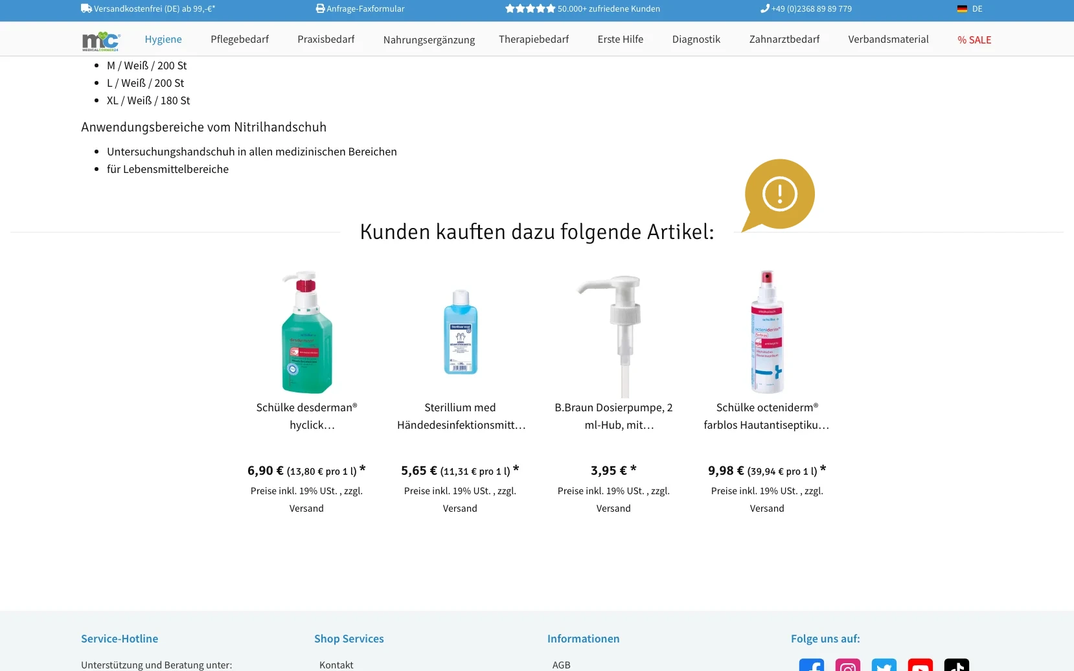Click the Schülke octeniderm farblos title
The height and width of the screenshot is (671, 1074).
tap(767, 416)
